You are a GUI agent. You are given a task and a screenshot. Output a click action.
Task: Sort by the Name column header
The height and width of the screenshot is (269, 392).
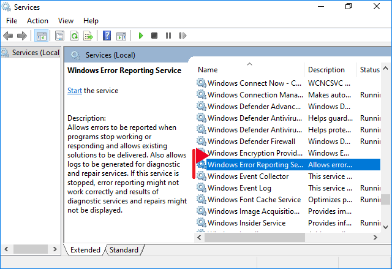(x=249, y=70)
